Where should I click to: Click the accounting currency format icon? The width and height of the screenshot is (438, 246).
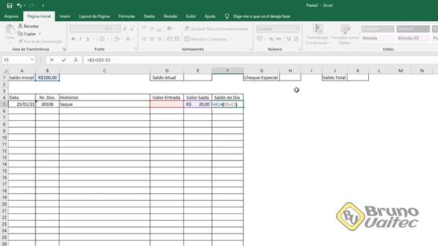point(260,39)
